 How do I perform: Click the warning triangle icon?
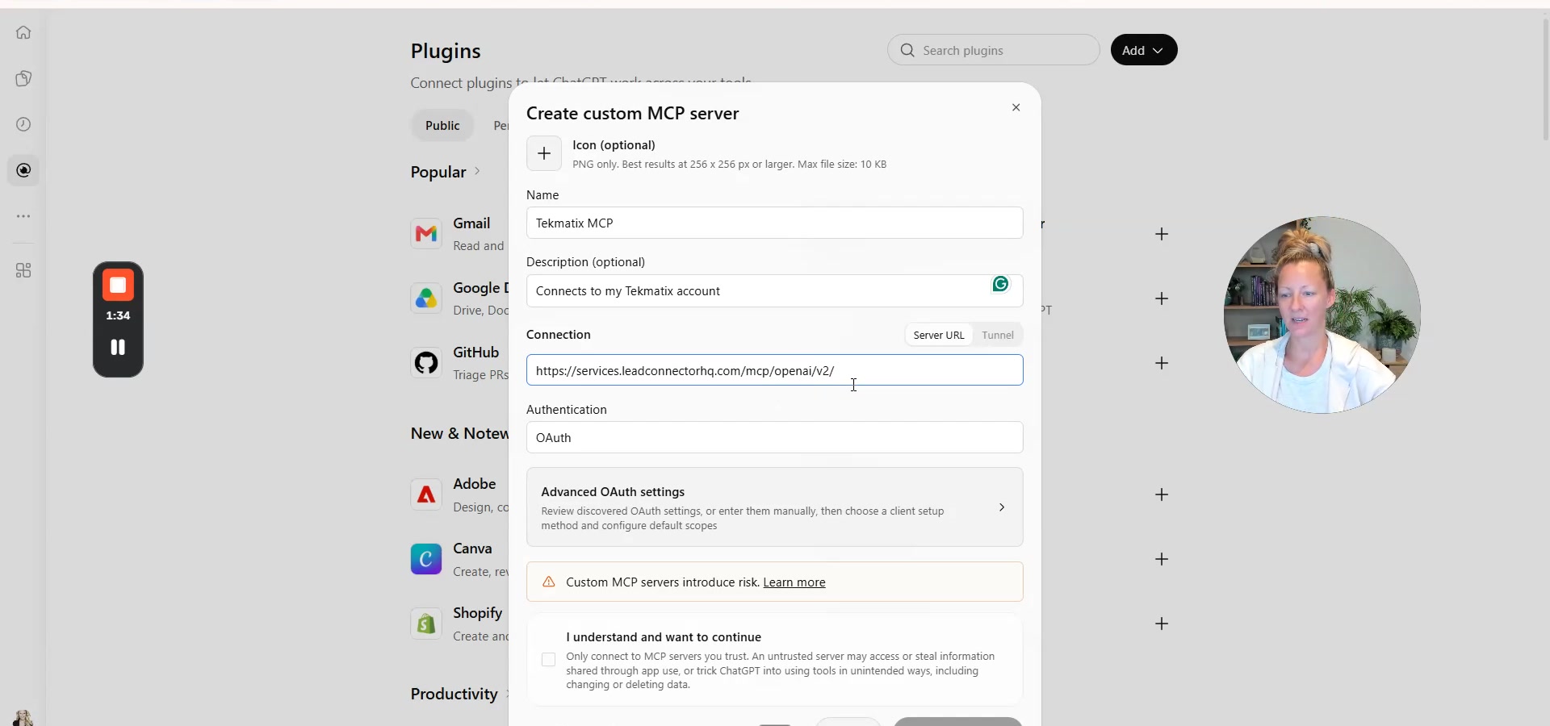coord(549,582)
